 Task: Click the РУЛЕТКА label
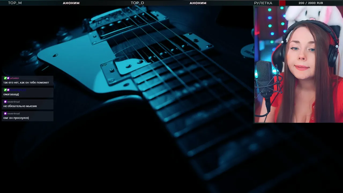[263, 3]
